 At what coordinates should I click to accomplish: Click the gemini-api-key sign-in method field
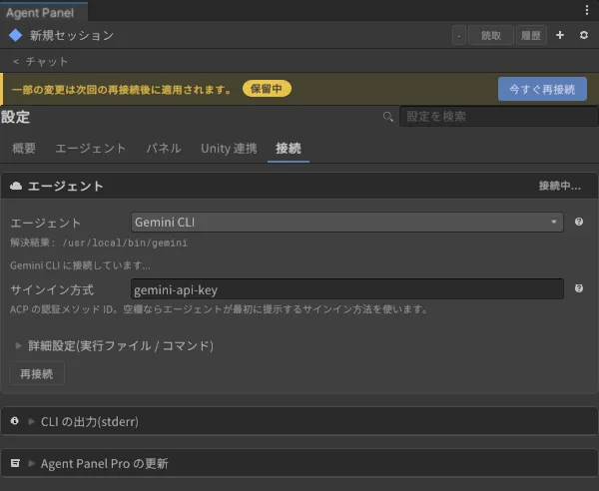(x=346, y=289)
